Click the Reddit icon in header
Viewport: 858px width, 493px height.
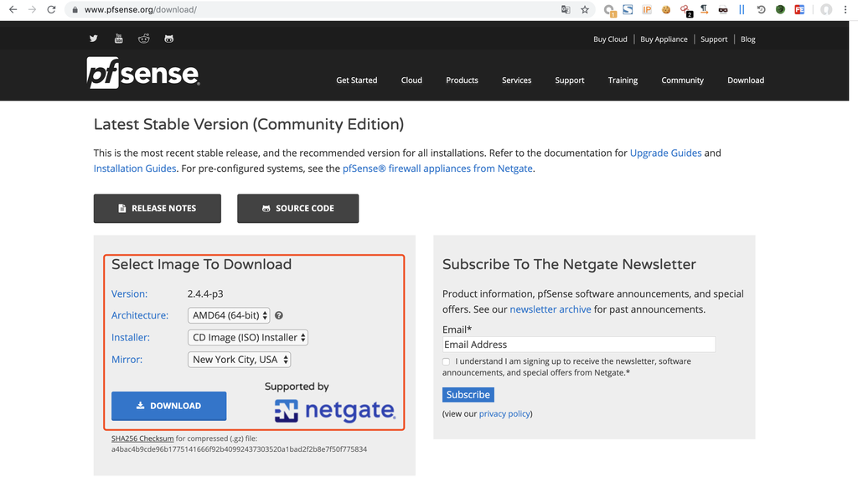tap(143, 39)
